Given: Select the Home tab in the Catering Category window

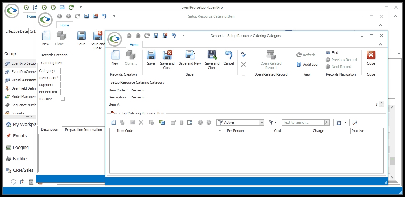Looking at the screenshot, I should tap(134, 45).
